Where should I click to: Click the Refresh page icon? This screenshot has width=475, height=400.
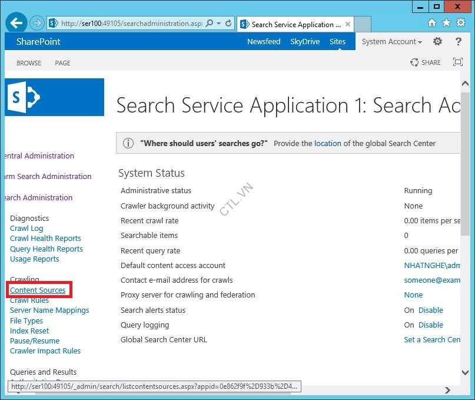(228, 24)
